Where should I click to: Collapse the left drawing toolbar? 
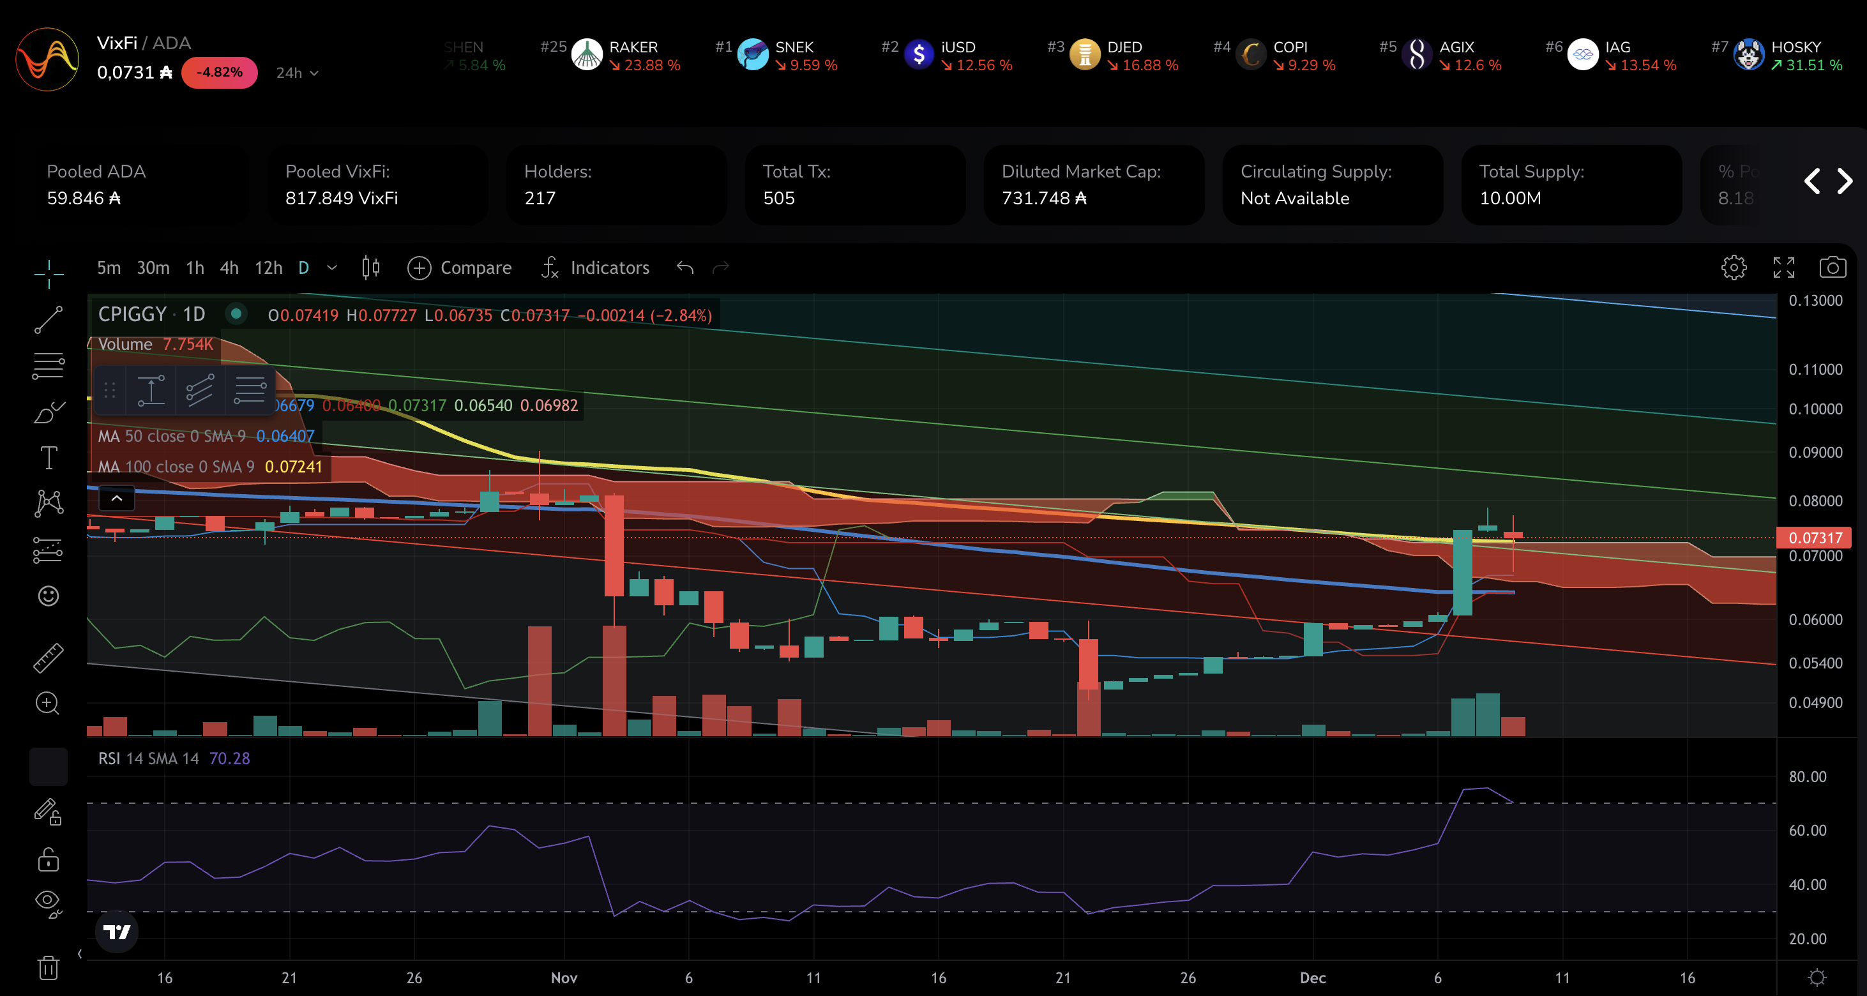coord(80,954)
